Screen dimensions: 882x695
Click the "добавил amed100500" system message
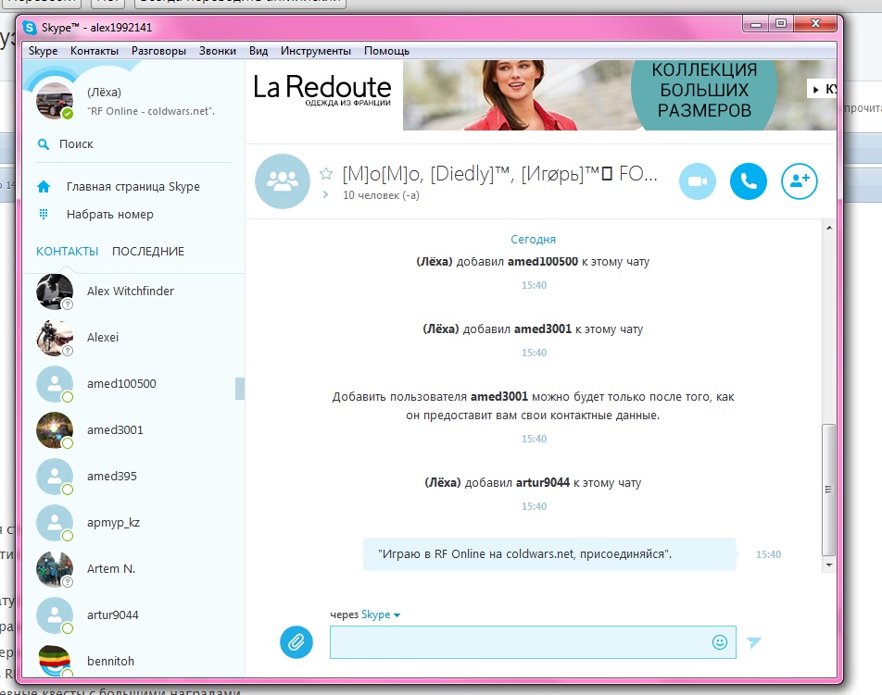[x=533, y=262]
